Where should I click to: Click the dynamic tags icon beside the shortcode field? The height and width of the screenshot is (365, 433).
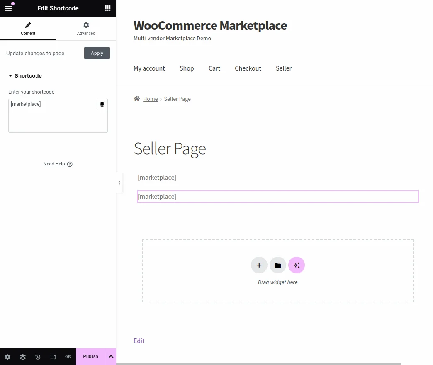pyautogui.click(x=102, y=104)
